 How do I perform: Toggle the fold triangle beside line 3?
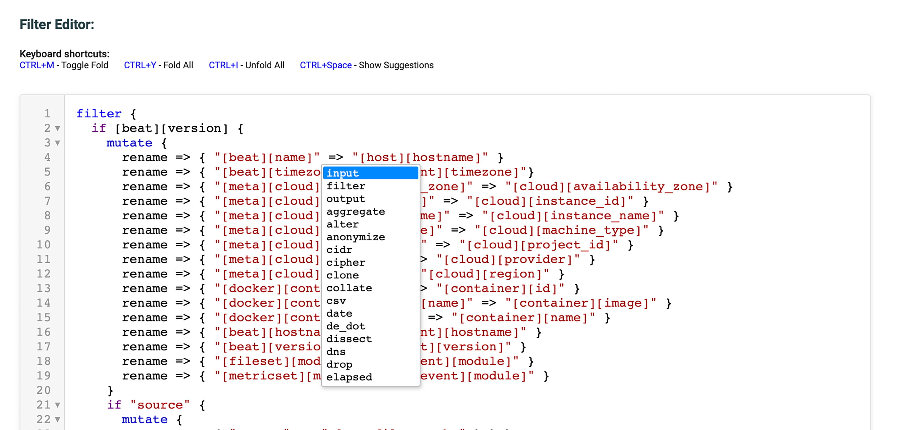click(x=57, y=144)
